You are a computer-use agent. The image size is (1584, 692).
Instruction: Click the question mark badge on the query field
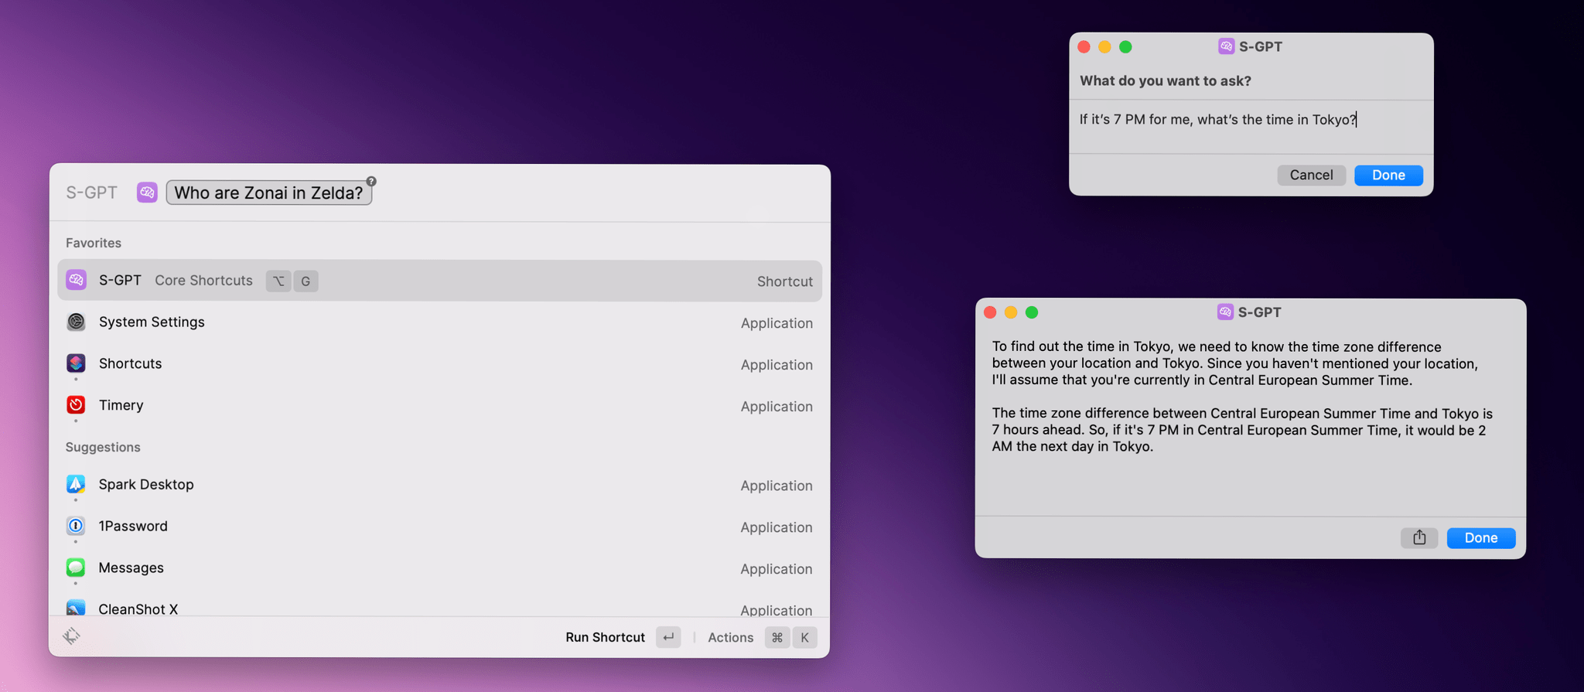(371, 181)
